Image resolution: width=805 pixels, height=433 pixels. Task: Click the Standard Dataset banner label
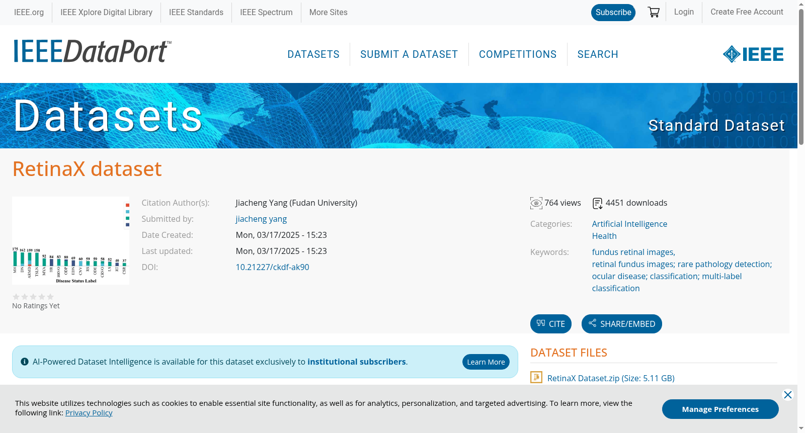716,125
